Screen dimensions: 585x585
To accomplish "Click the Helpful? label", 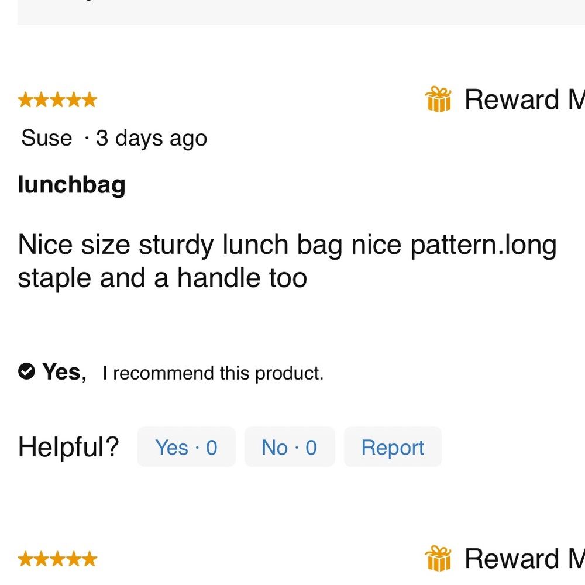I will point(68,447).
